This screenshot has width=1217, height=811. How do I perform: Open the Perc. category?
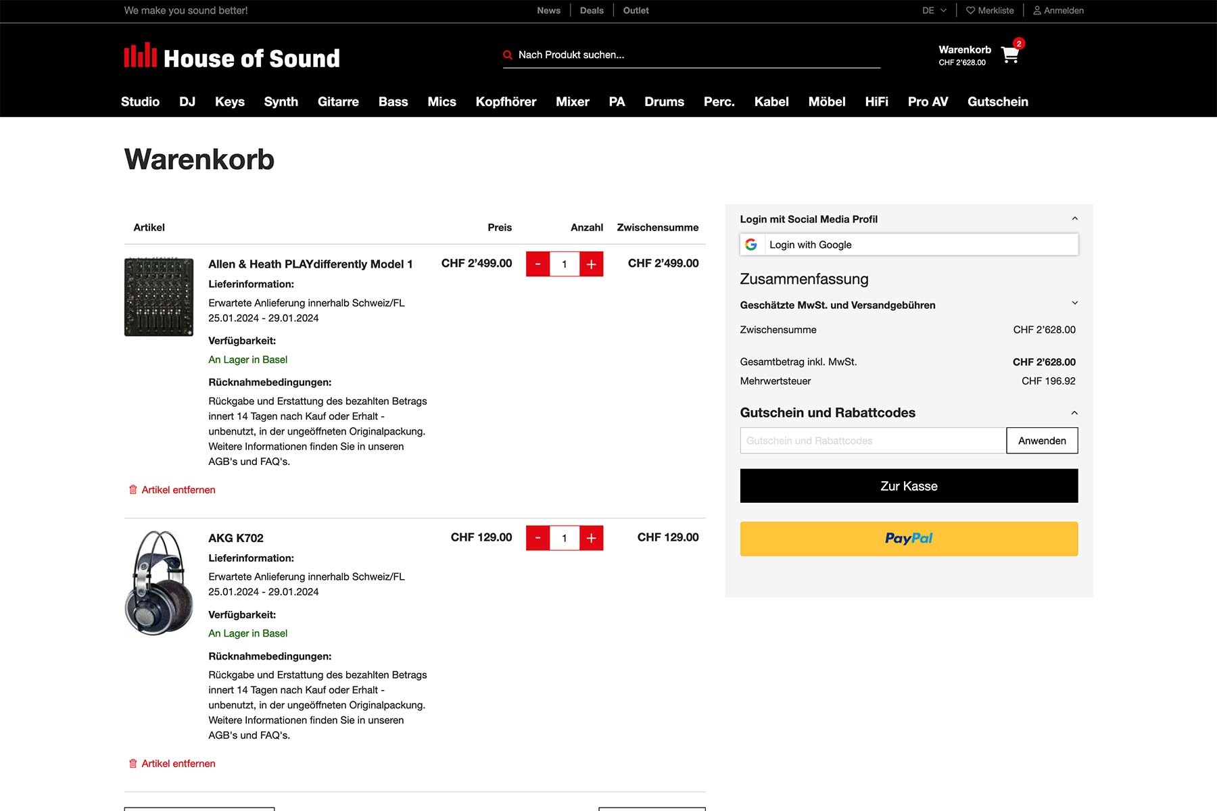tap(719, 101)
